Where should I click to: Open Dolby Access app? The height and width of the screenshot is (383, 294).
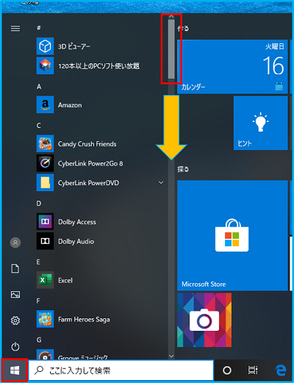pyautogui.click(x=101, y=221)
